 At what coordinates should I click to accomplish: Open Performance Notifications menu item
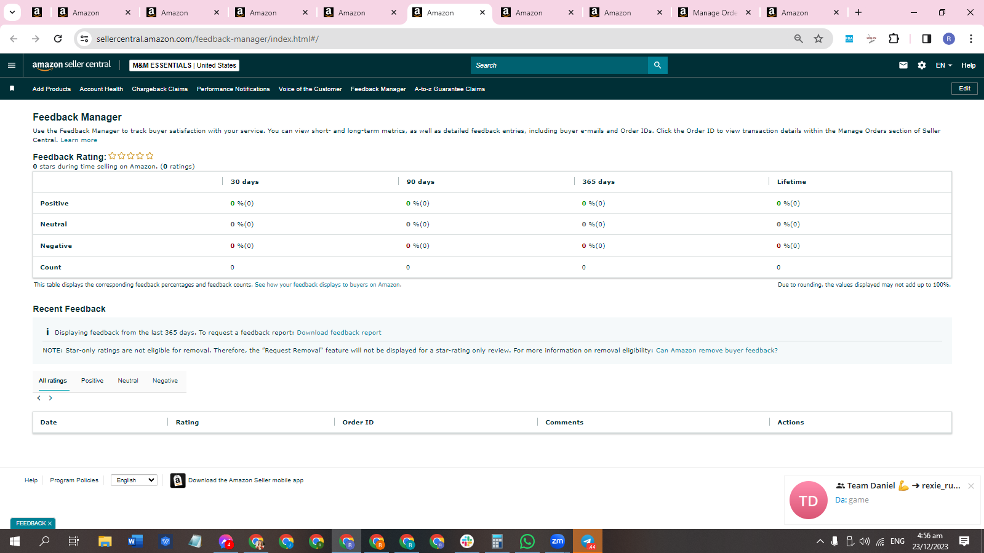point(233,89)
